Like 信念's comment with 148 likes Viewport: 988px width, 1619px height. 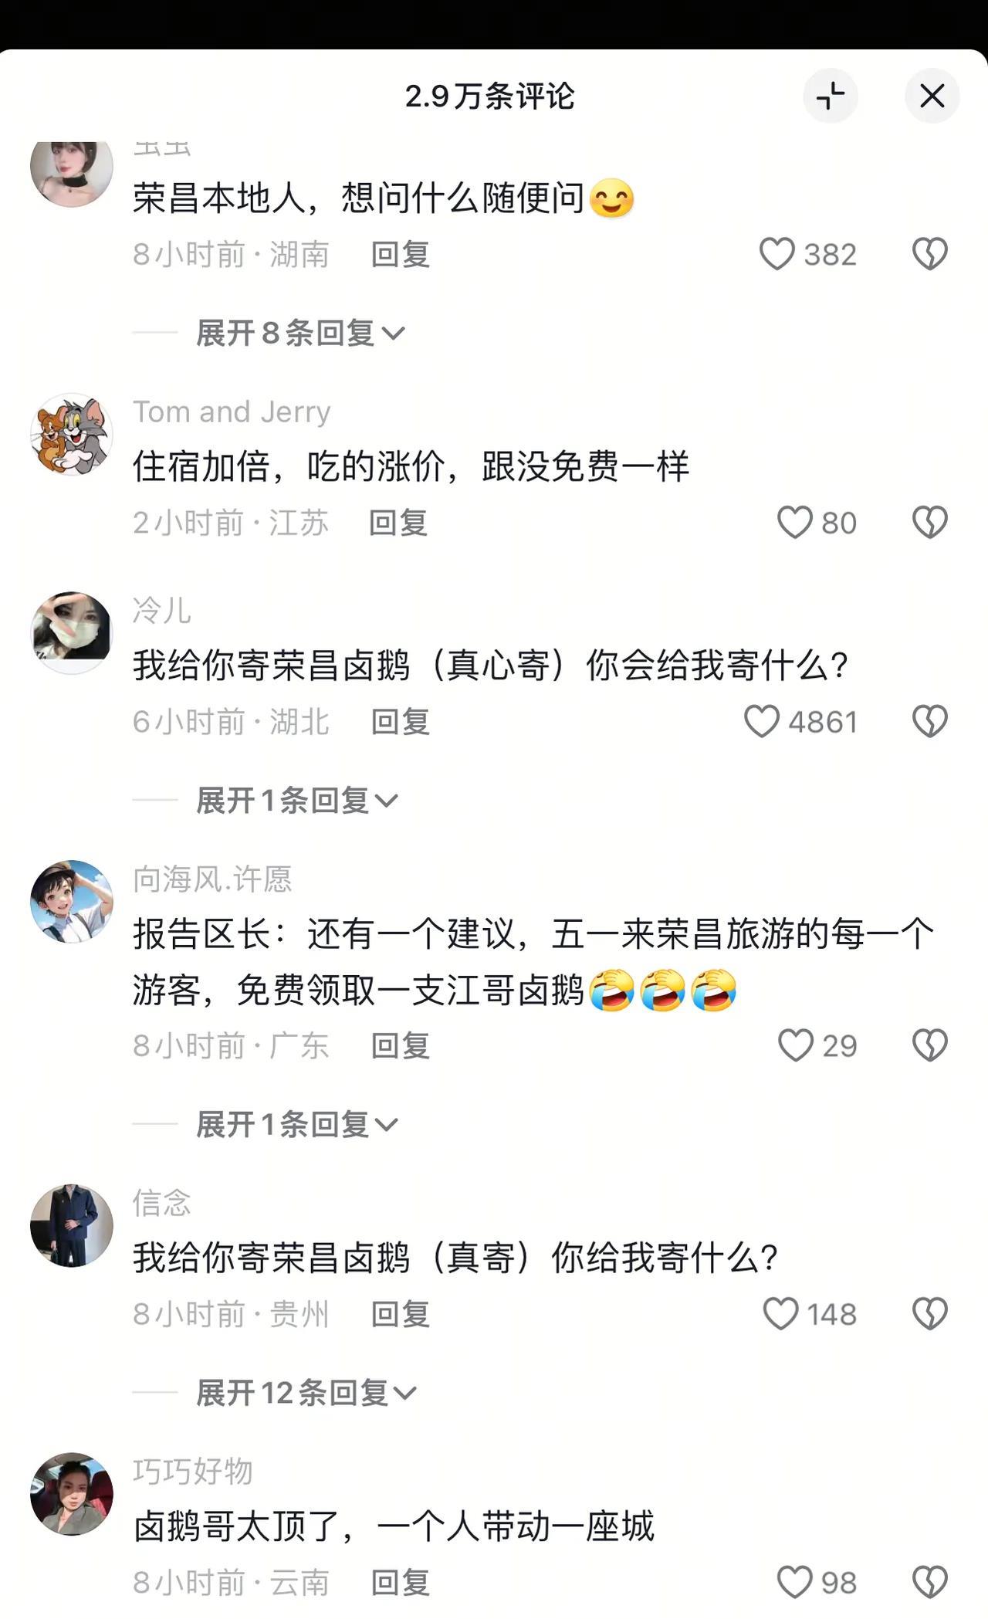click(x=780, y=1314)
